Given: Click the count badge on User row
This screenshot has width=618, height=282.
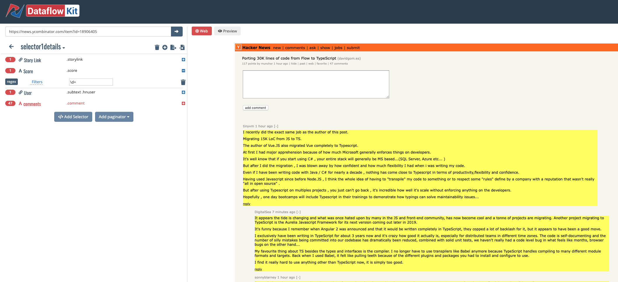Looking at the screenshot, I should pos(10,92).
